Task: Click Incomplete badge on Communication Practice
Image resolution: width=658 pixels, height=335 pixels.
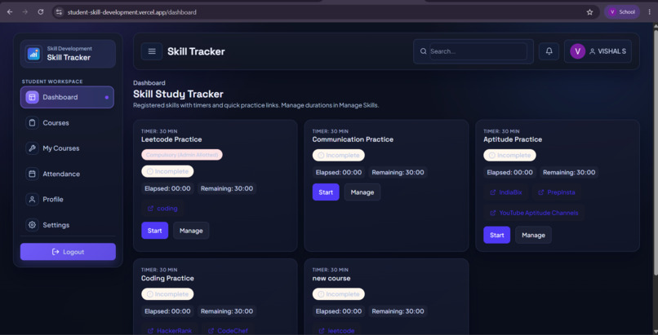Action: coord(338,155)
